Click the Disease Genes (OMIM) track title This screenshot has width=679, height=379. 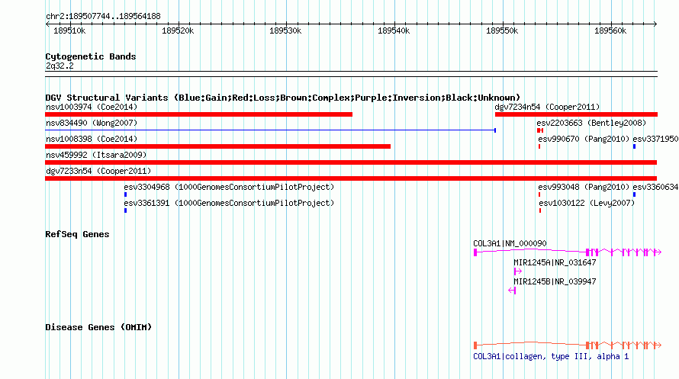(x=98, y=327)
